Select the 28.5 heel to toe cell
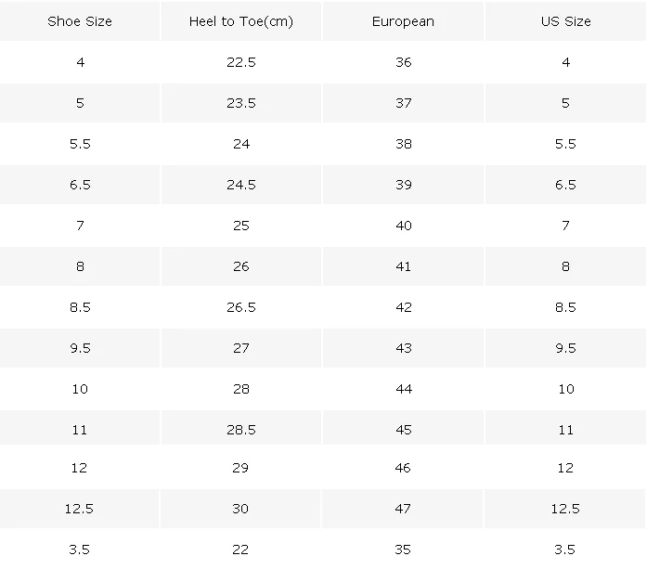Image resolution: width=647 pixels, height=582 pixels. coord(241,430)
